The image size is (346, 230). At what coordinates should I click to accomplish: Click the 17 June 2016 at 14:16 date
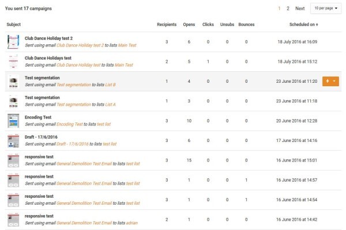(x=296, y=140)
